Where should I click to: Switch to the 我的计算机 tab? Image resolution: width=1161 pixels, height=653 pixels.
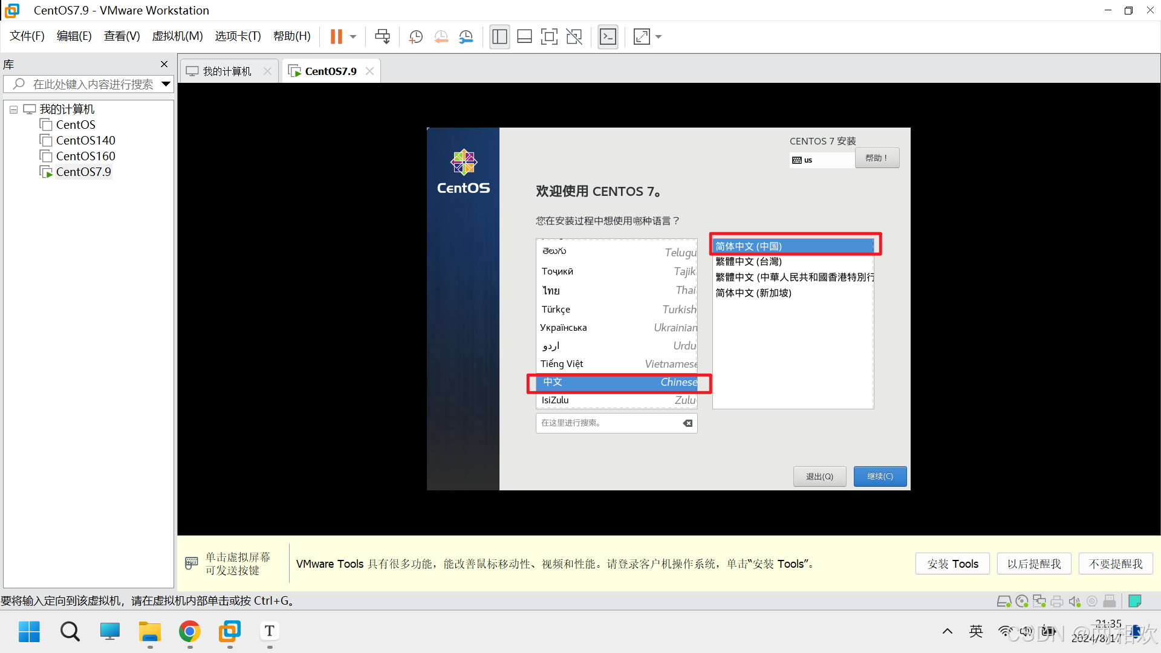coord(227,71)
